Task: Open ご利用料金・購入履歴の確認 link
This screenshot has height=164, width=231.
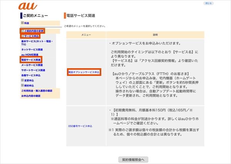Action: pyautogui.click(x=37, y=90)
